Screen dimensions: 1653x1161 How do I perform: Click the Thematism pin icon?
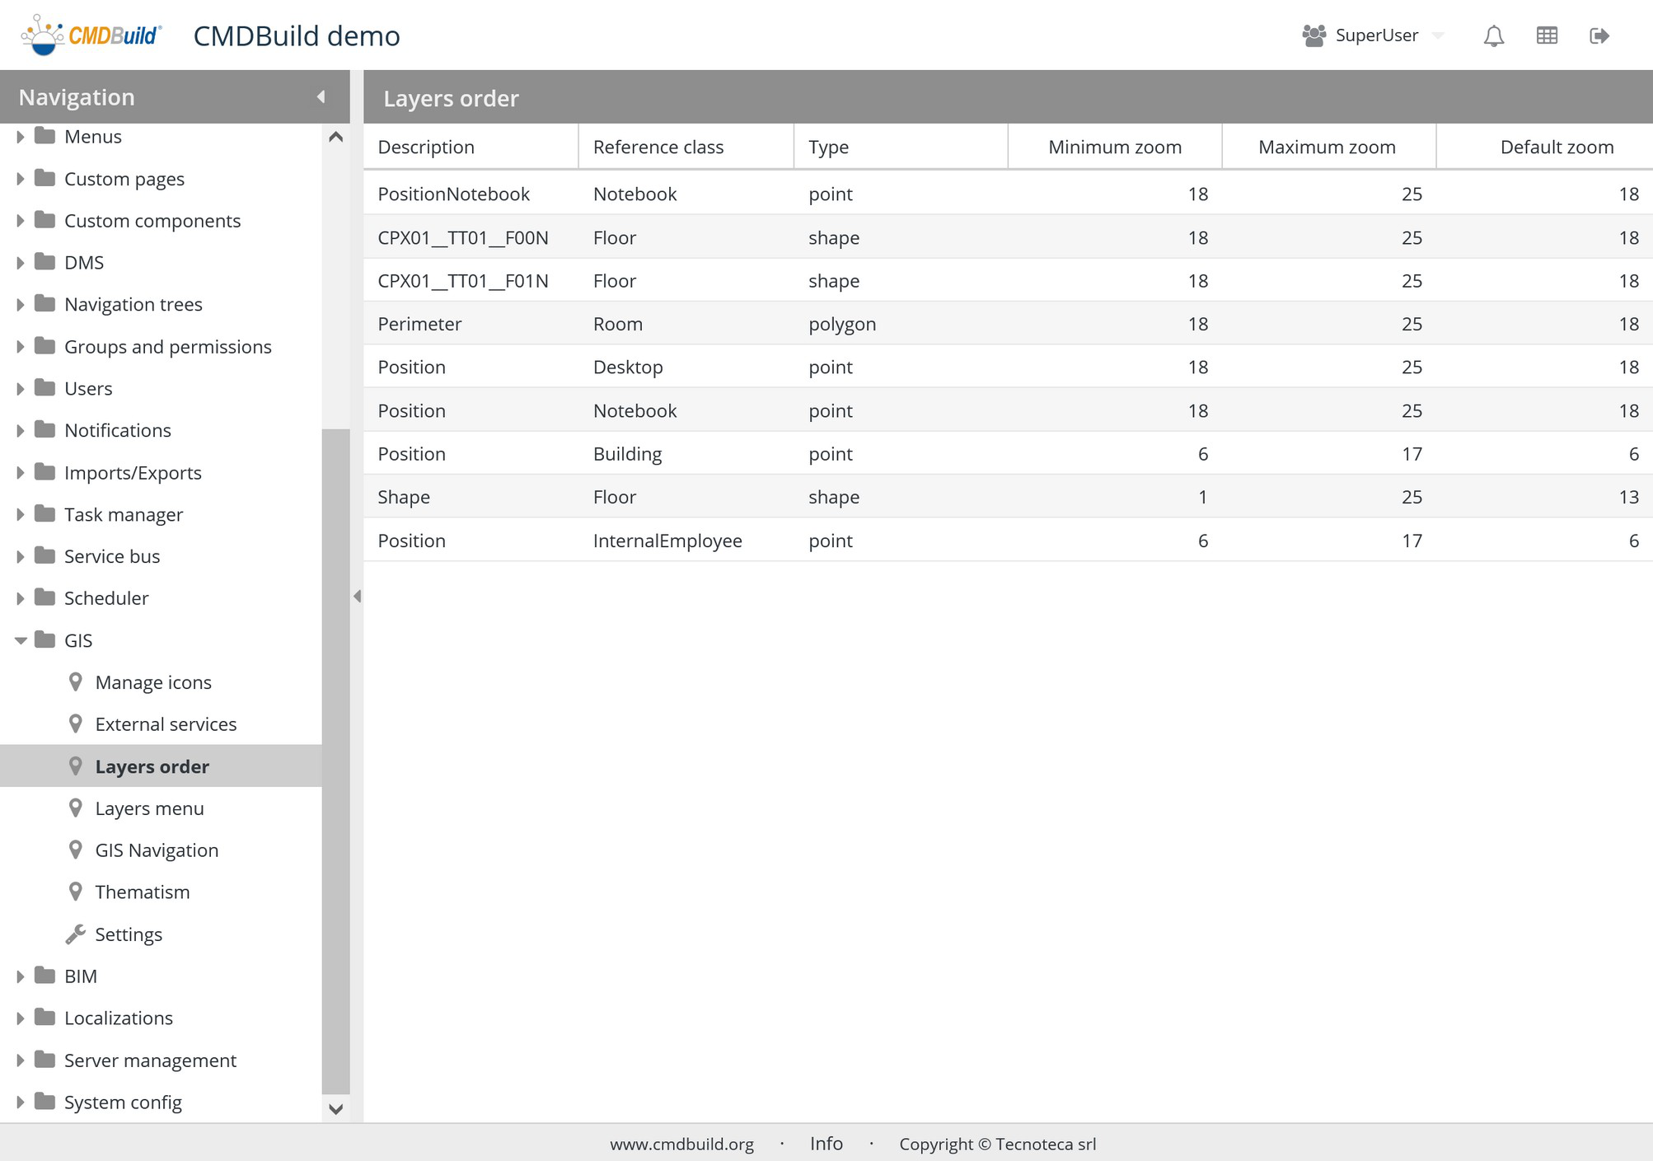pyautogui.click(x=76, y=892)
